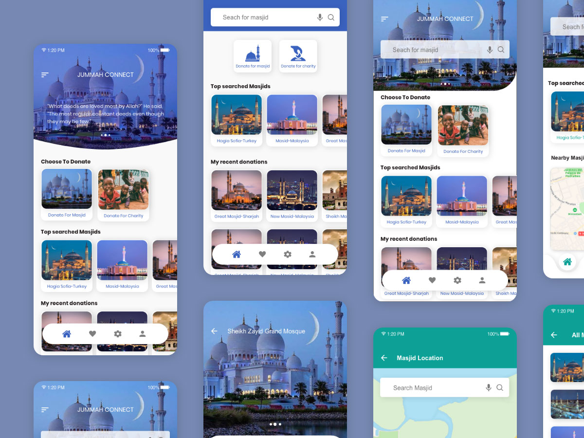Tap heart icon on search-bar home screen nav
The width and height of the screenshot is (584, 438).
(432, 280)
